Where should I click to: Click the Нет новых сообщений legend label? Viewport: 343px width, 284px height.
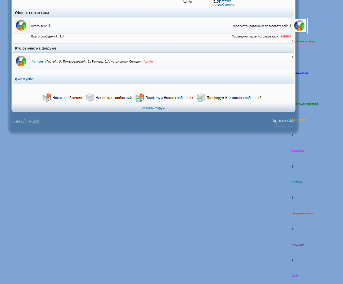113,98
